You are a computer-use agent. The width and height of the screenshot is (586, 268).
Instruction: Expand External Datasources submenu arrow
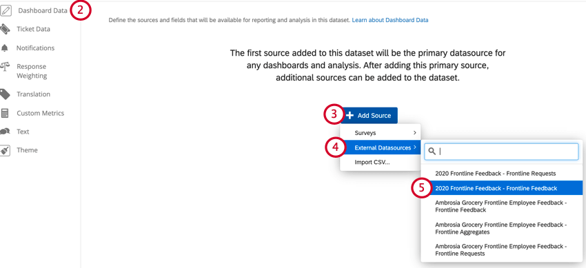coord(415,148)
